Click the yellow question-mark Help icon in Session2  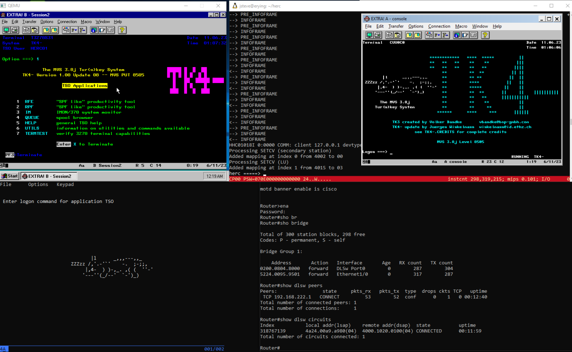[x=122, y=30]
